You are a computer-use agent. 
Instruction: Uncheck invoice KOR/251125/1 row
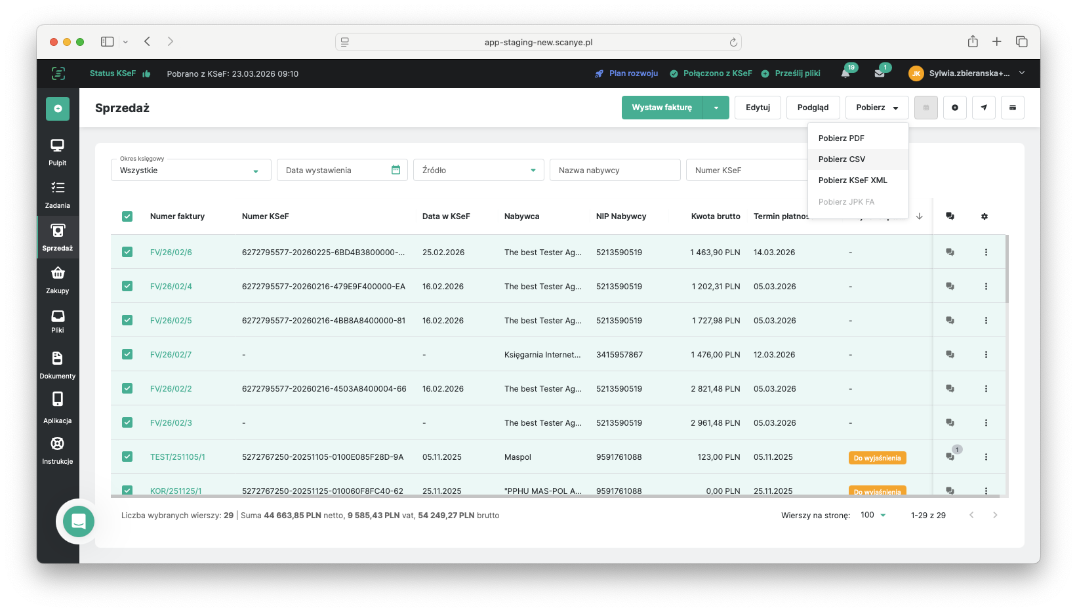[127, 490]
